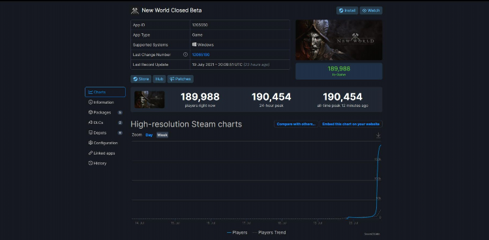This screenshot has width=489, height=240.
Task: Click the 20 Jul axis label
Action: click(x=353, y=223)
